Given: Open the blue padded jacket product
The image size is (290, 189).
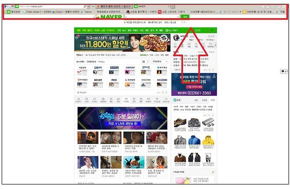Looking at the screenshot, I should (194, 140).
